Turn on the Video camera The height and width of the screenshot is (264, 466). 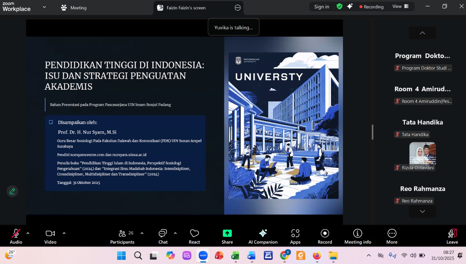pos(50,236)
